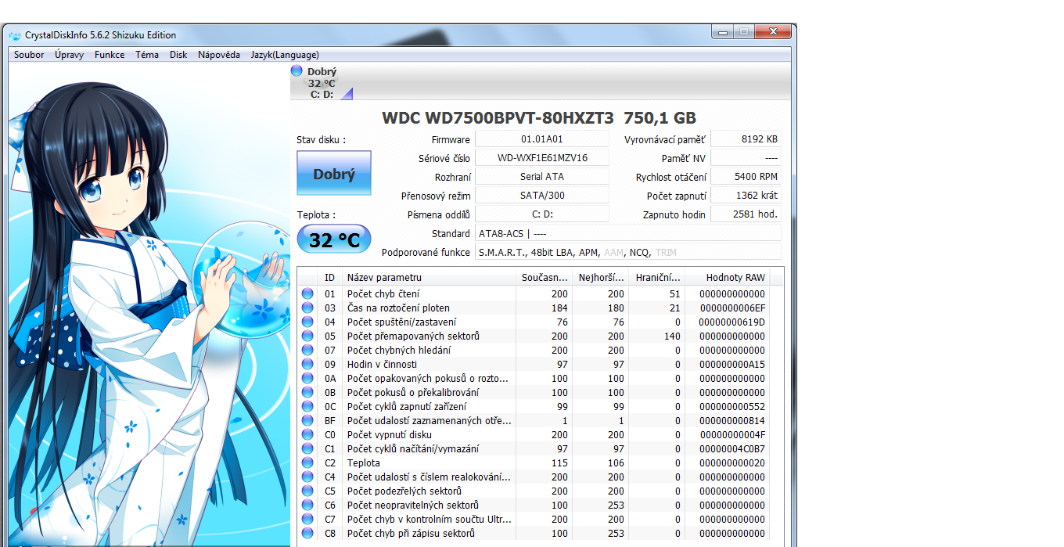1064x547 pixels.
Task: Open the Úpravy menu
Action: (x=70, y=55)
